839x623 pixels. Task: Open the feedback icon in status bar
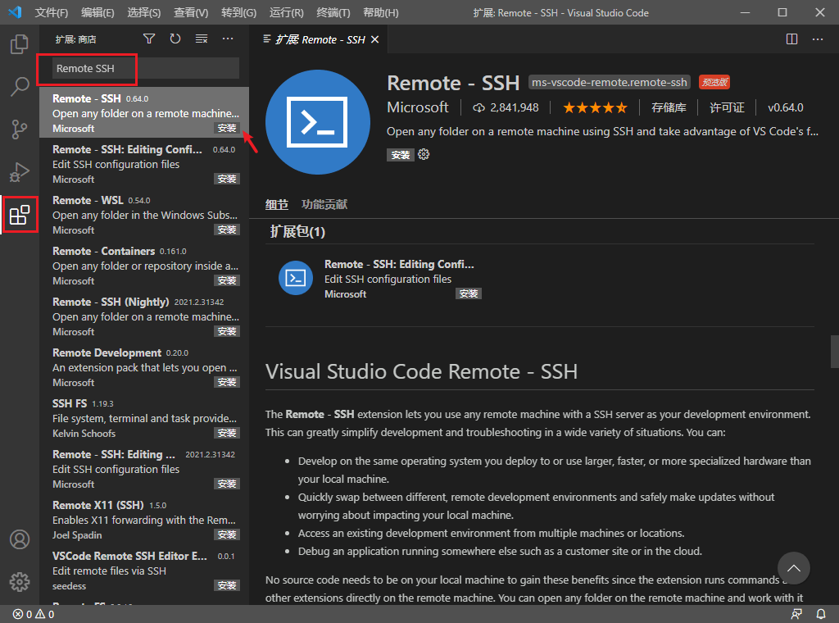point(796,615)
